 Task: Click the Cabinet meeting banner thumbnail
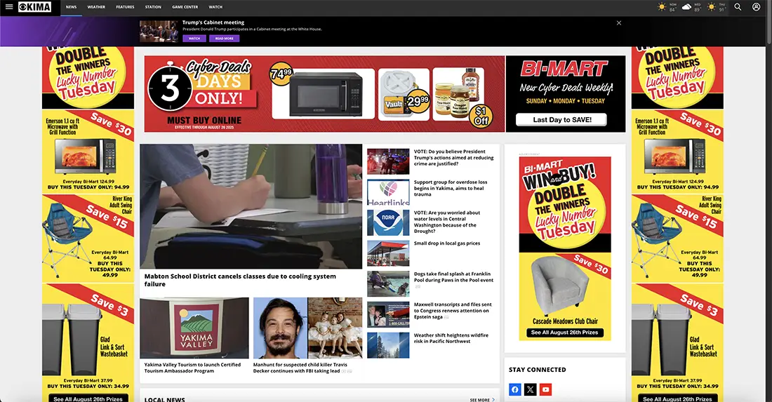pyautogui.click(x=159, y=32)
